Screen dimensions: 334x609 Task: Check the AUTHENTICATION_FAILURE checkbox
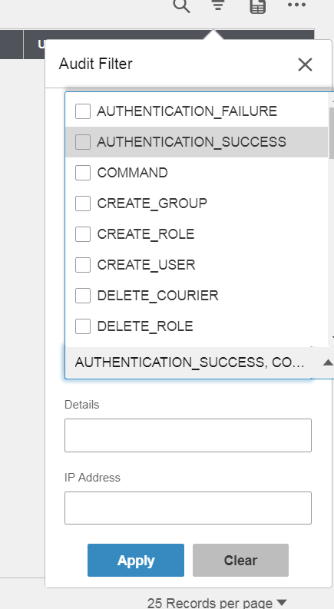click(83, 111)
